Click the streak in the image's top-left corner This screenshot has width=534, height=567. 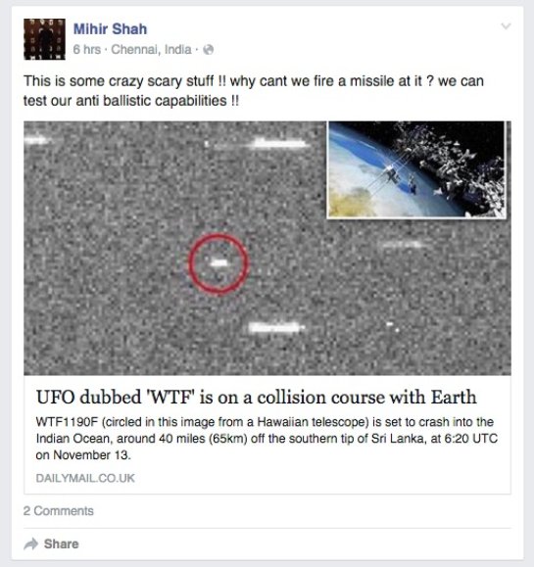pyautogui.click(x=36, y=140)
